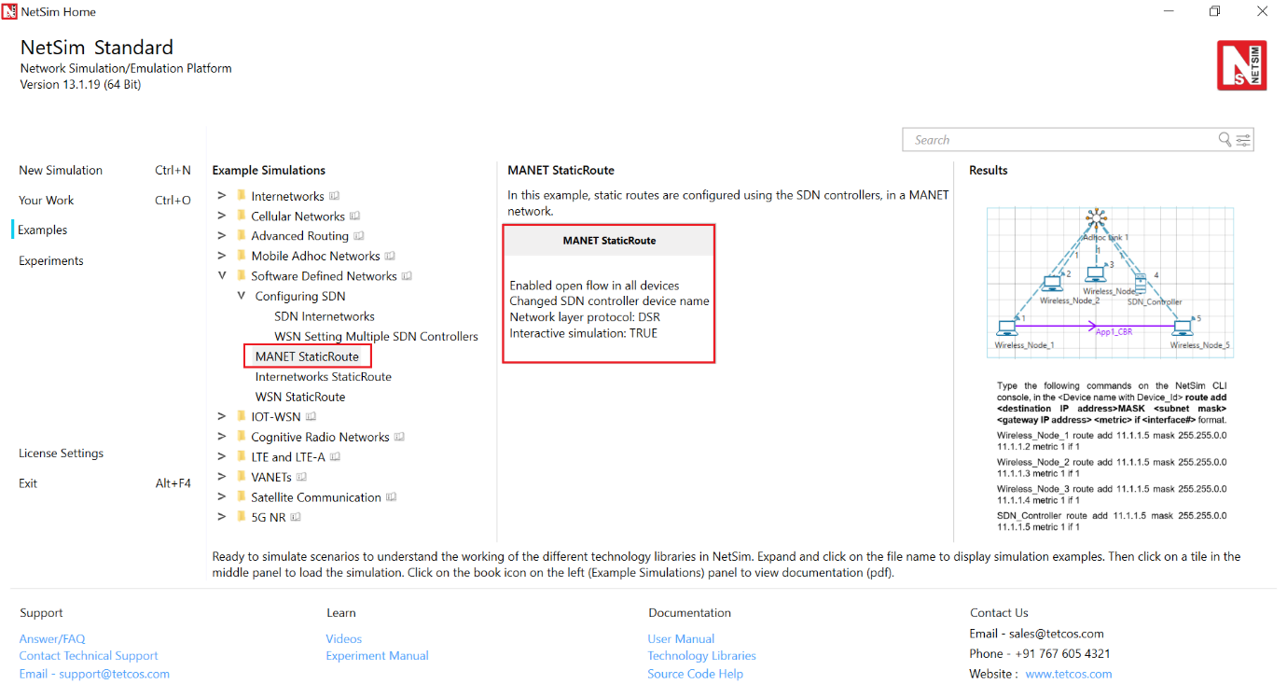Click the IOT-WSN folder icon
The image size is (1287, 684).
point(242,417)
